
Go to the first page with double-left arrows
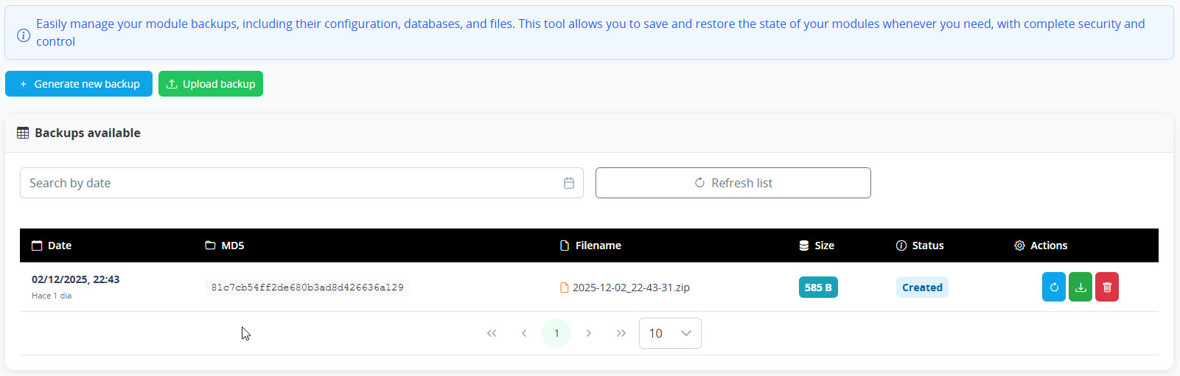tap(492, 333)
